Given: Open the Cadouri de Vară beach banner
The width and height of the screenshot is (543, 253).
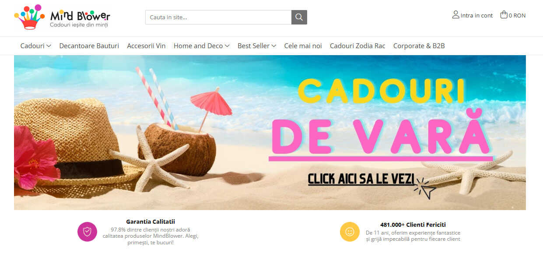Looking at the screenshot, I should [270, 133].
